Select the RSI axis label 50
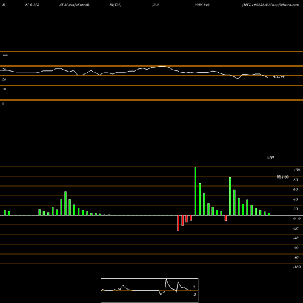This screenshot has height=303, width=303. point(4,79)
